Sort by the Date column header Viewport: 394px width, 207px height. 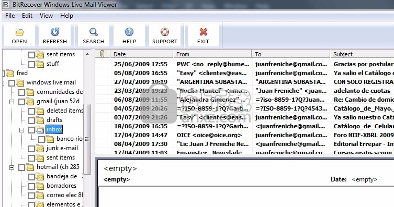point(142,54)
